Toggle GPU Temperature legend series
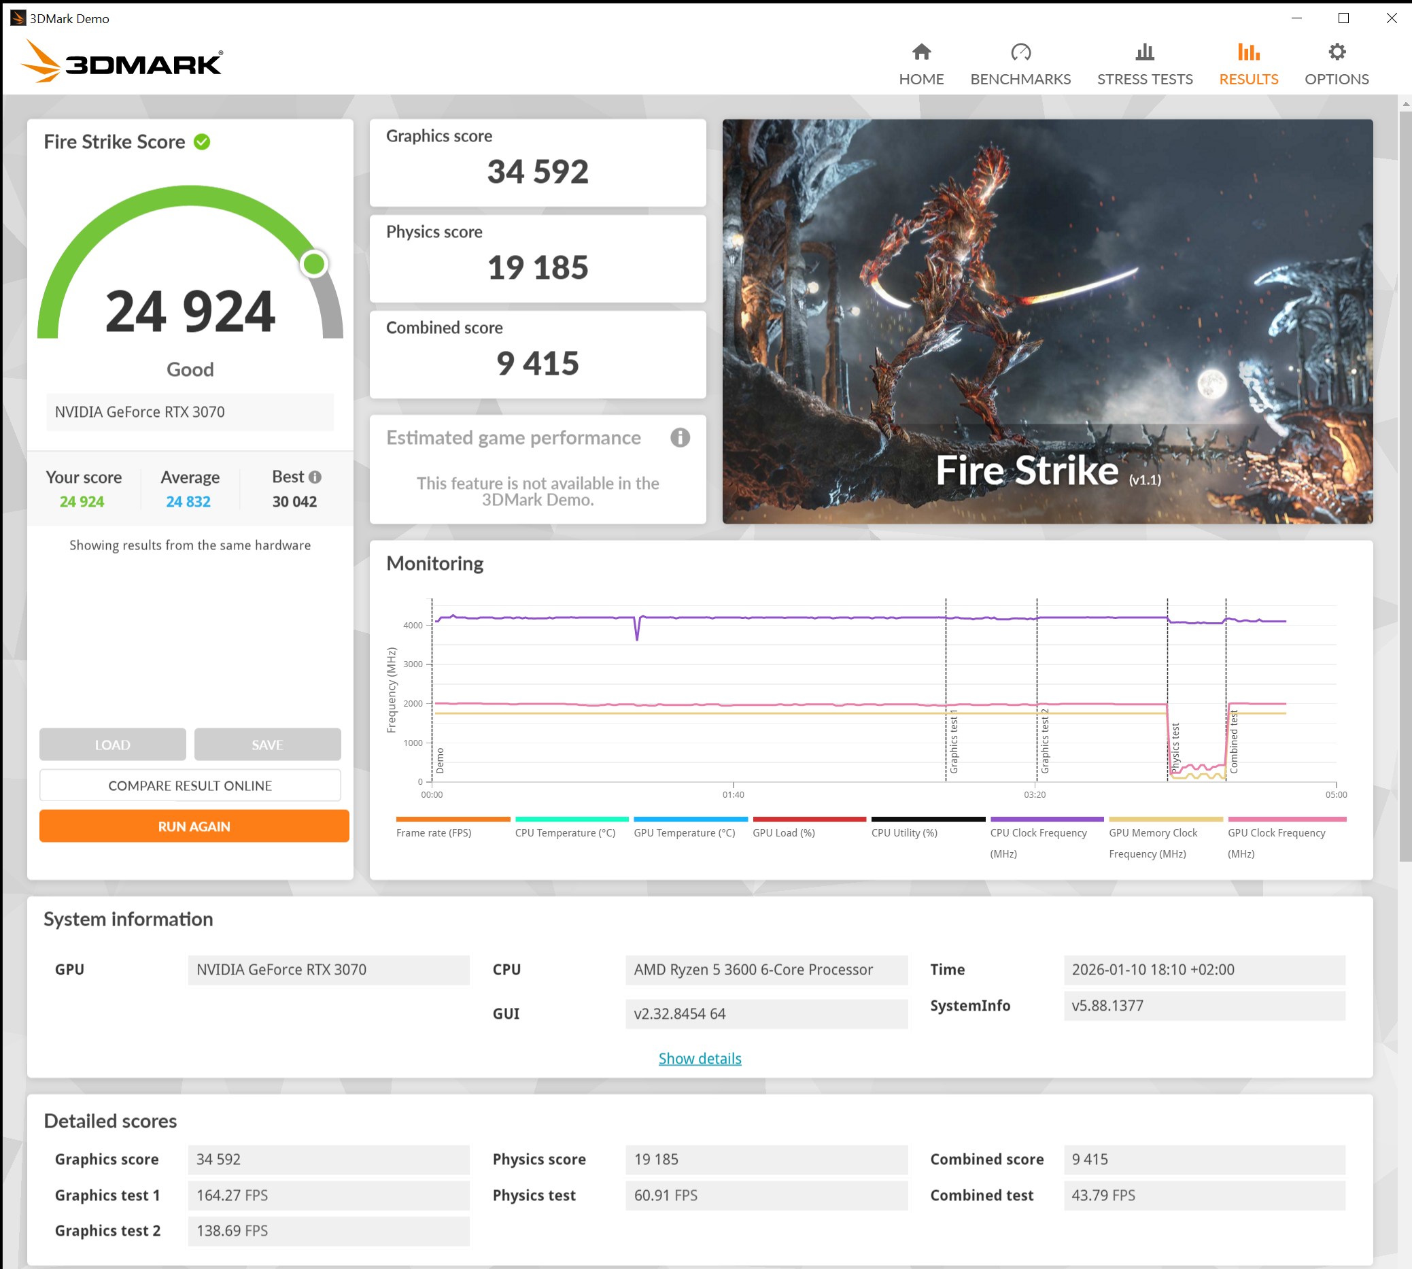 [684, 832]
